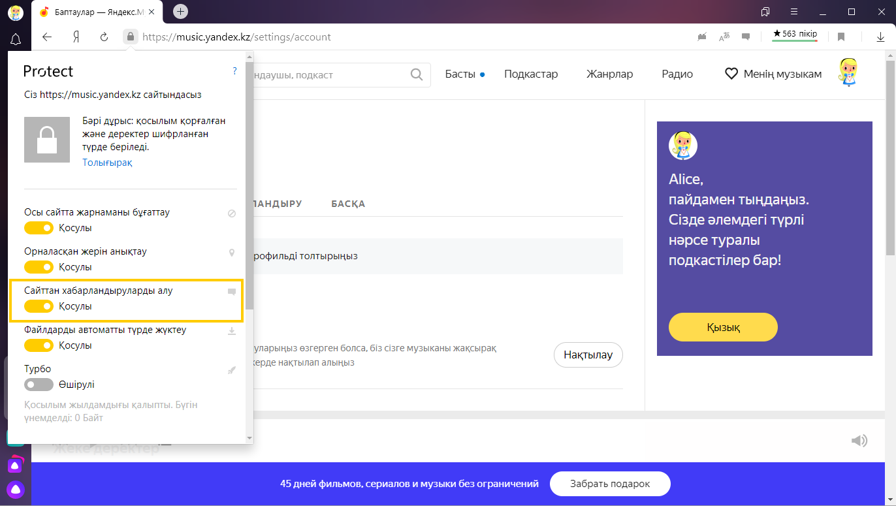
Task: Click the Alice user avatar in header
Action: pyautogui.click(x=848, y=72)
